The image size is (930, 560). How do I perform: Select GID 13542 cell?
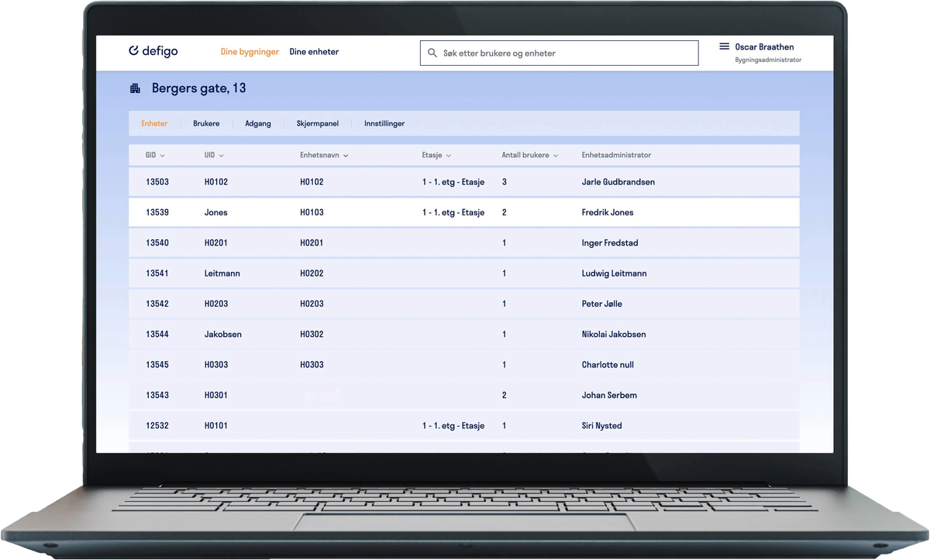click(x=157, y=304)
